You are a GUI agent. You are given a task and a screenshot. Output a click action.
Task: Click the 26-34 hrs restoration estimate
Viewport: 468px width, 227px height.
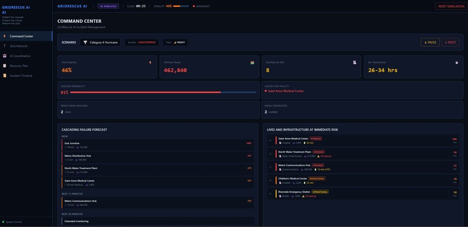click(x=383, y=70)
